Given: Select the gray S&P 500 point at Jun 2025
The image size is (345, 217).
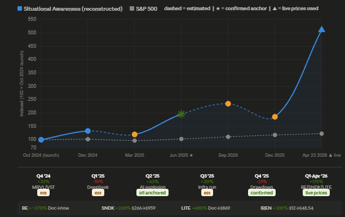Looking at the screenshot, I should pos(182,139).
